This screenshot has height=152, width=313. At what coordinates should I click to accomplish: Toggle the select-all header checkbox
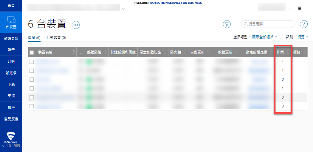pyautogui.click(x=32, y=53)
